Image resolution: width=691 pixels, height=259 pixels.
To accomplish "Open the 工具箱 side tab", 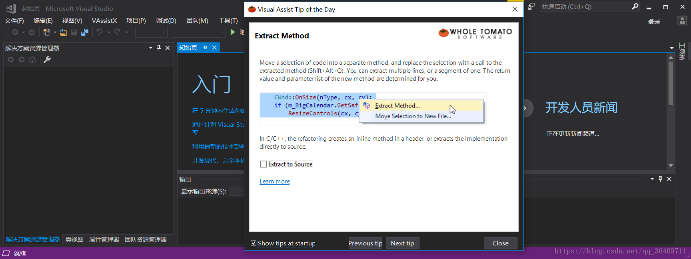I will (x=682, y=52).
